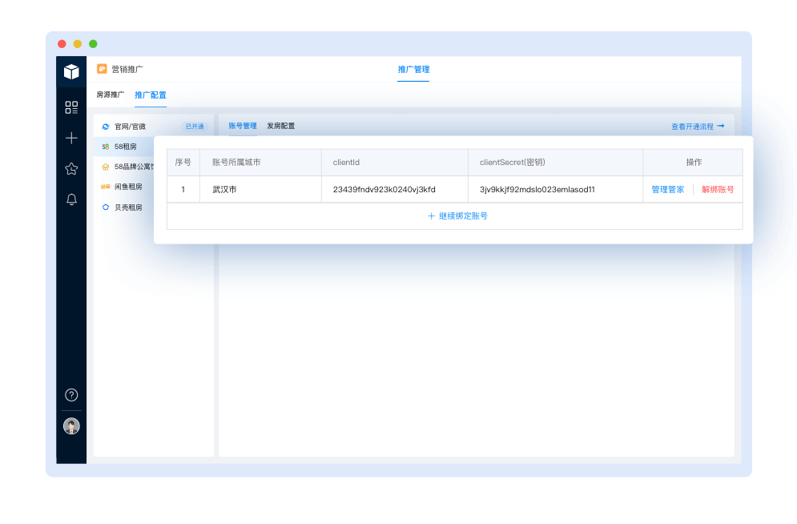This screenshot has width=797, height=524.
Task: Click the green maximize window button
Action: [x=93, y=44]
